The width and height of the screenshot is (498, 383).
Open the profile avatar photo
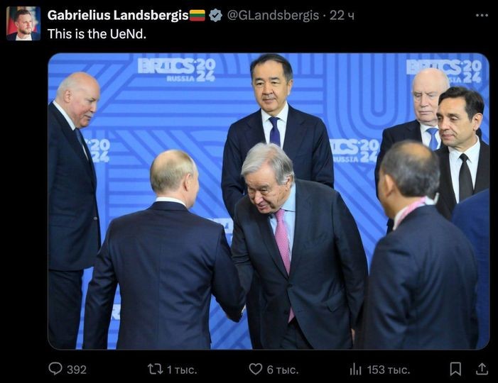point(23,23)
